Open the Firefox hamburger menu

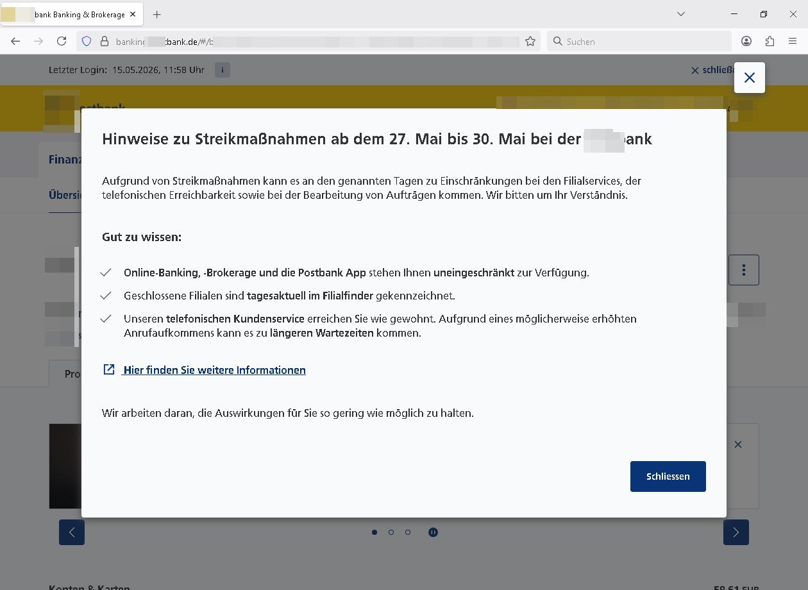[x=793, y=41]
